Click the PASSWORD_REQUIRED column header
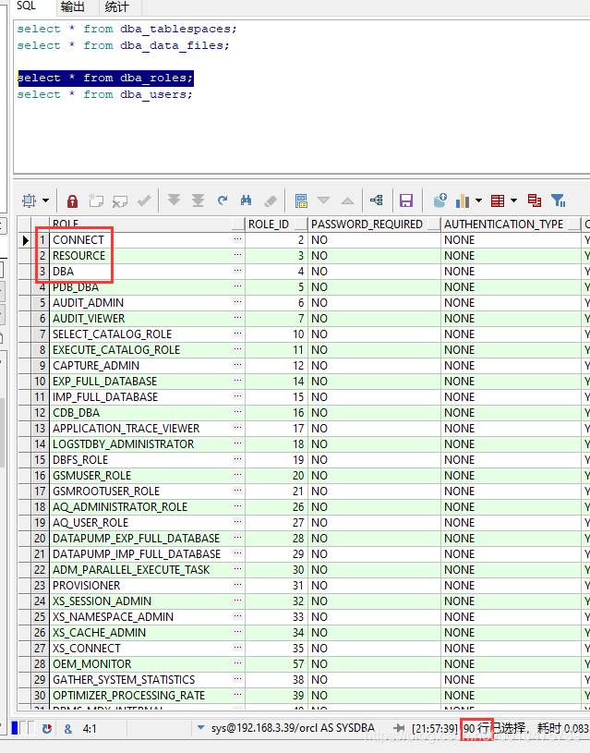Image resolution: width=590 pixels, height=753 pixels. (x=374, y=225)
